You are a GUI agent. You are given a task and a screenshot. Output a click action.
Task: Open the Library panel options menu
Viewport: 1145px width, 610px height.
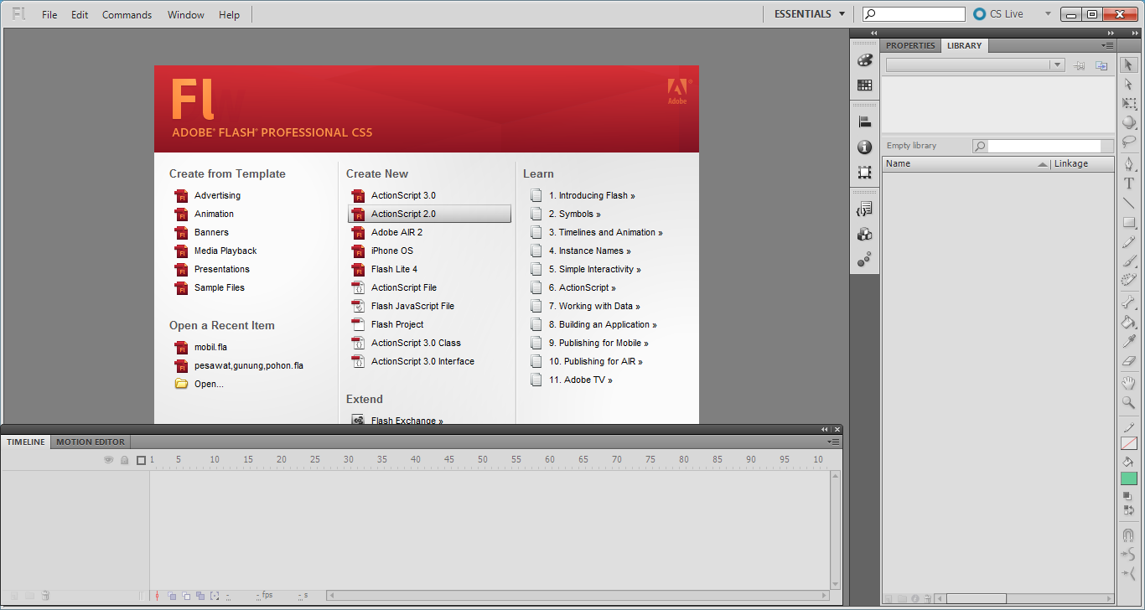coord(1107,45)
